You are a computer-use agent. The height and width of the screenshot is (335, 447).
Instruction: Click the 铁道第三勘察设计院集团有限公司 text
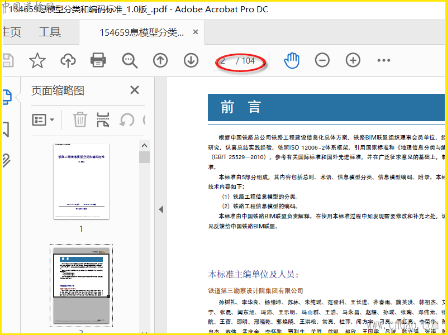tap(256, 291)
